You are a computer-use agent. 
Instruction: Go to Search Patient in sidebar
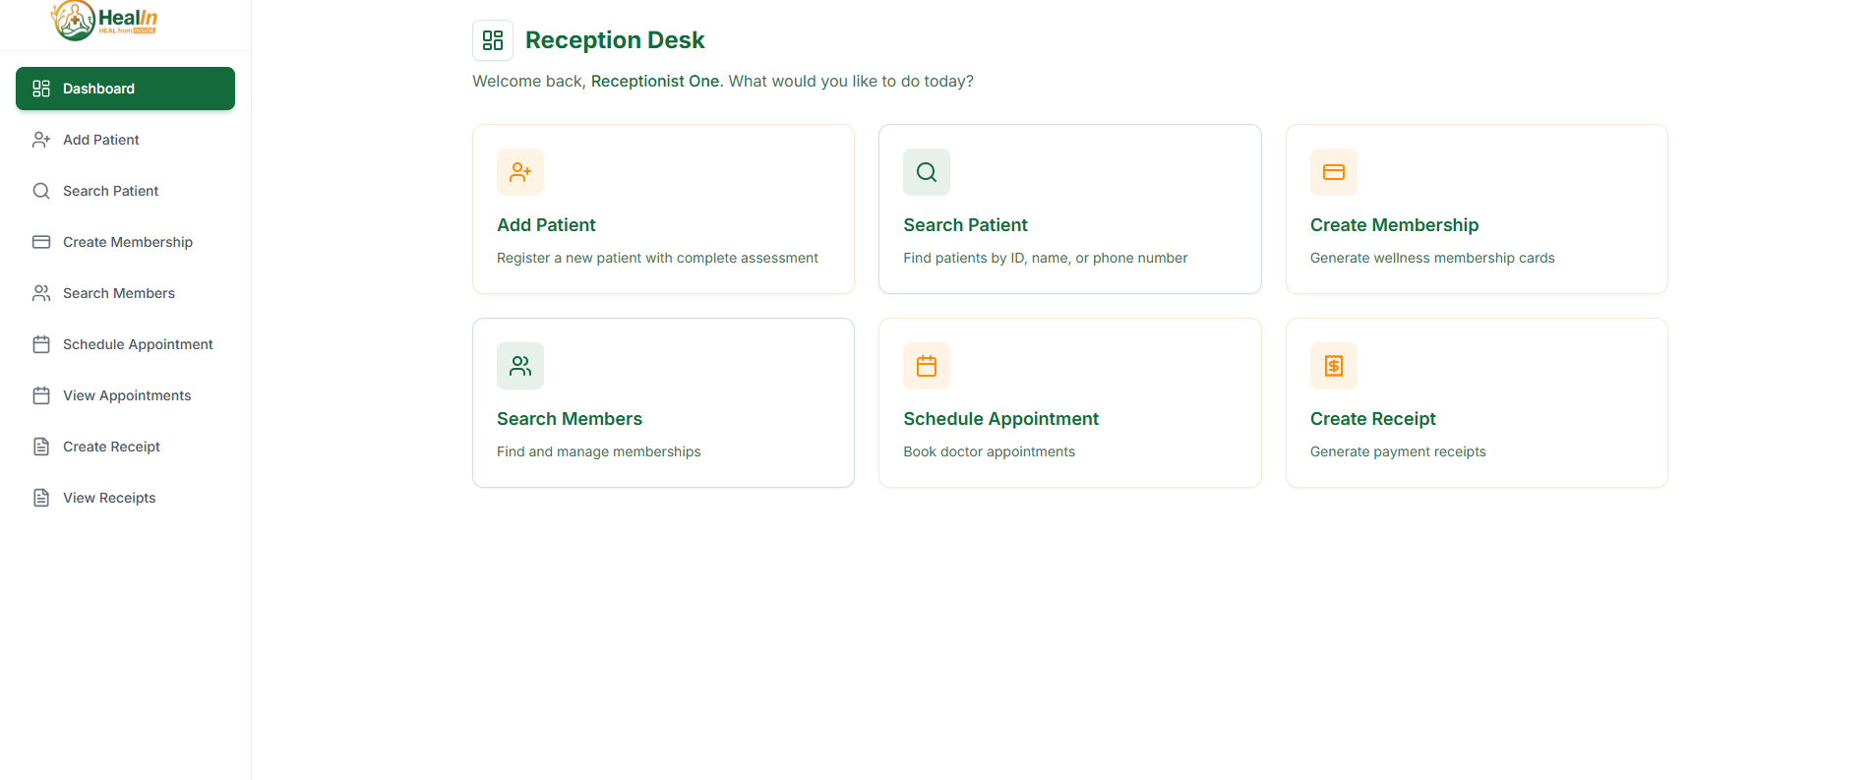125,191
